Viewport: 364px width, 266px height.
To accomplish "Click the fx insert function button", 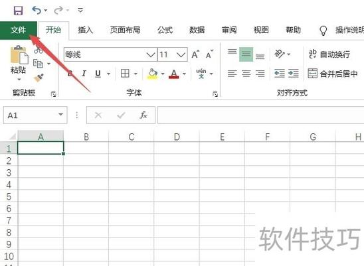I will 143,115.
